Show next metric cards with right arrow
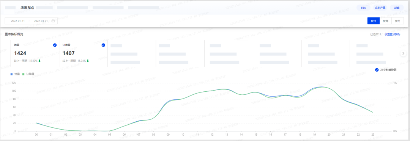Image resolution: width=410 pixels, height=141 pixels. click(403, 53)
